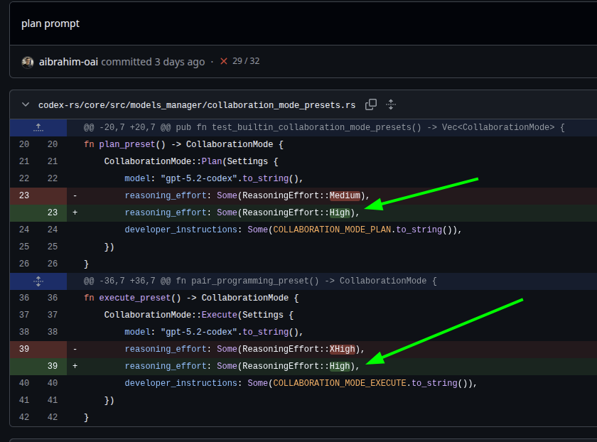The height and width of the screenshot is (442, 597).
Task: Copy the file path of collaboration_mode_presets.rs
Action: pos(371,104)
